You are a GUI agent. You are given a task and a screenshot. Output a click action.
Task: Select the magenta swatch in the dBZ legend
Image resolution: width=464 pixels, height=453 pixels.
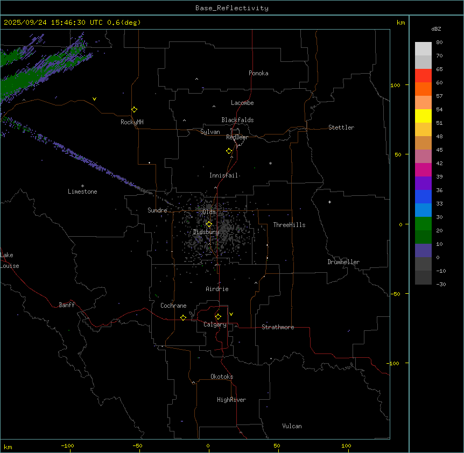[423, 169]
